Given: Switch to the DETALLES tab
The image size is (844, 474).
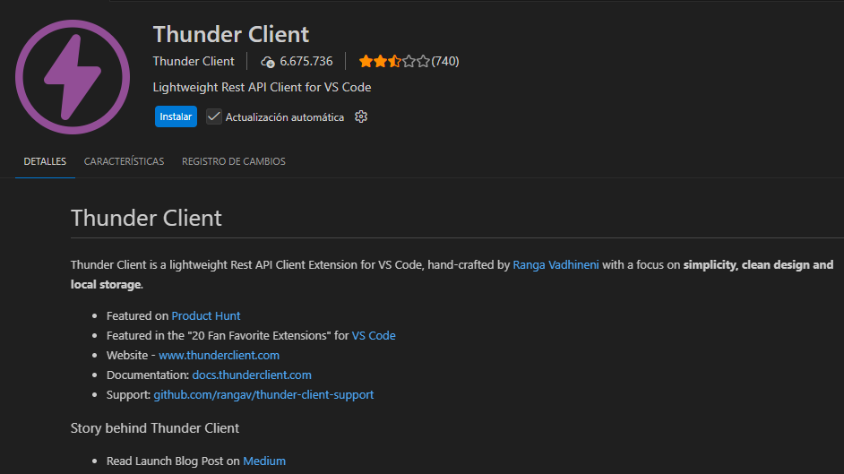Looking at the screenshot, I should (45, 161).
